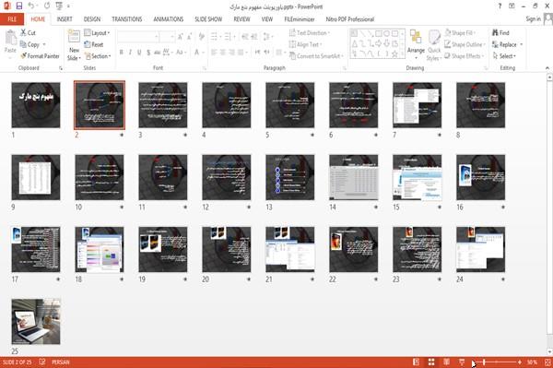
Task: Click the transition star under slide 7
Action: [440, 135]
